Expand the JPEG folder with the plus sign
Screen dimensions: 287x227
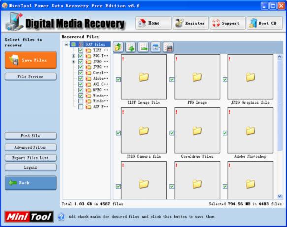[73, 62]
